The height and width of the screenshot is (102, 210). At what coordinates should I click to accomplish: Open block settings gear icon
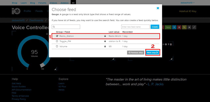[x=166, y=44]
